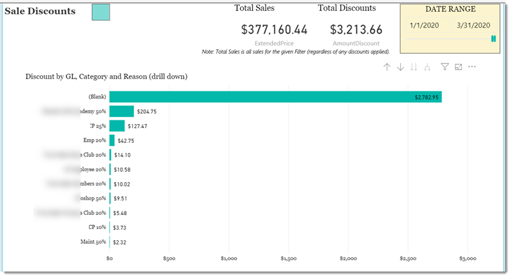
Task: Grab the date range slider handle
Action: 494,39
